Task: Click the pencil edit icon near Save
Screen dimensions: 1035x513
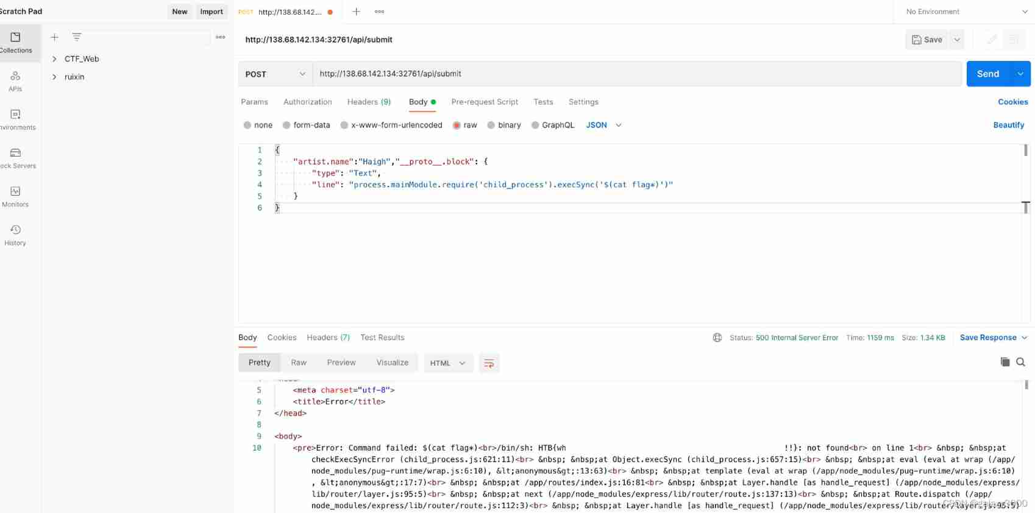Action: [992, 40]
